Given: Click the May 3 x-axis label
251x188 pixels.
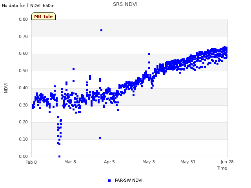Looking at the screenshot, I should [x=149, y=162].
